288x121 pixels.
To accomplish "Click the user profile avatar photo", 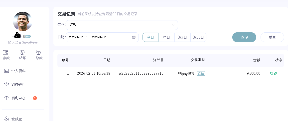I will pyautogui.click(x=22, y=21).
